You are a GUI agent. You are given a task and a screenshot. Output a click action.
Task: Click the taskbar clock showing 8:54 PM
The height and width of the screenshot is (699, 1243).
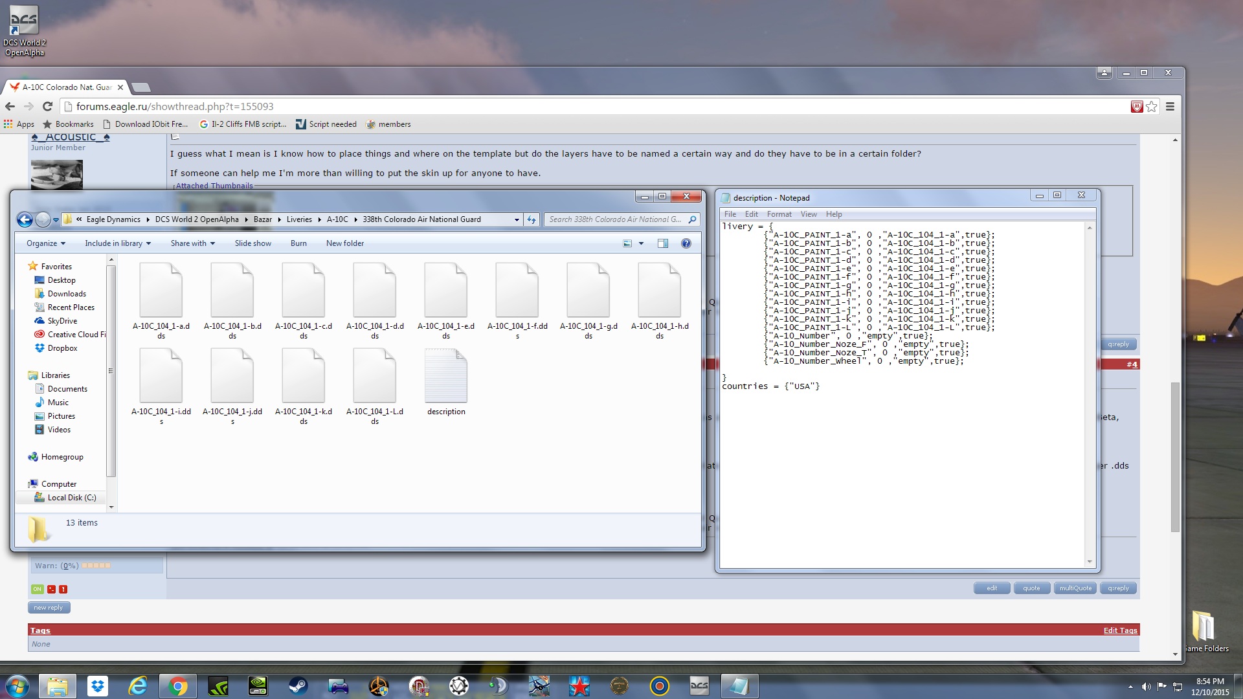click(x=1210, y=687)
